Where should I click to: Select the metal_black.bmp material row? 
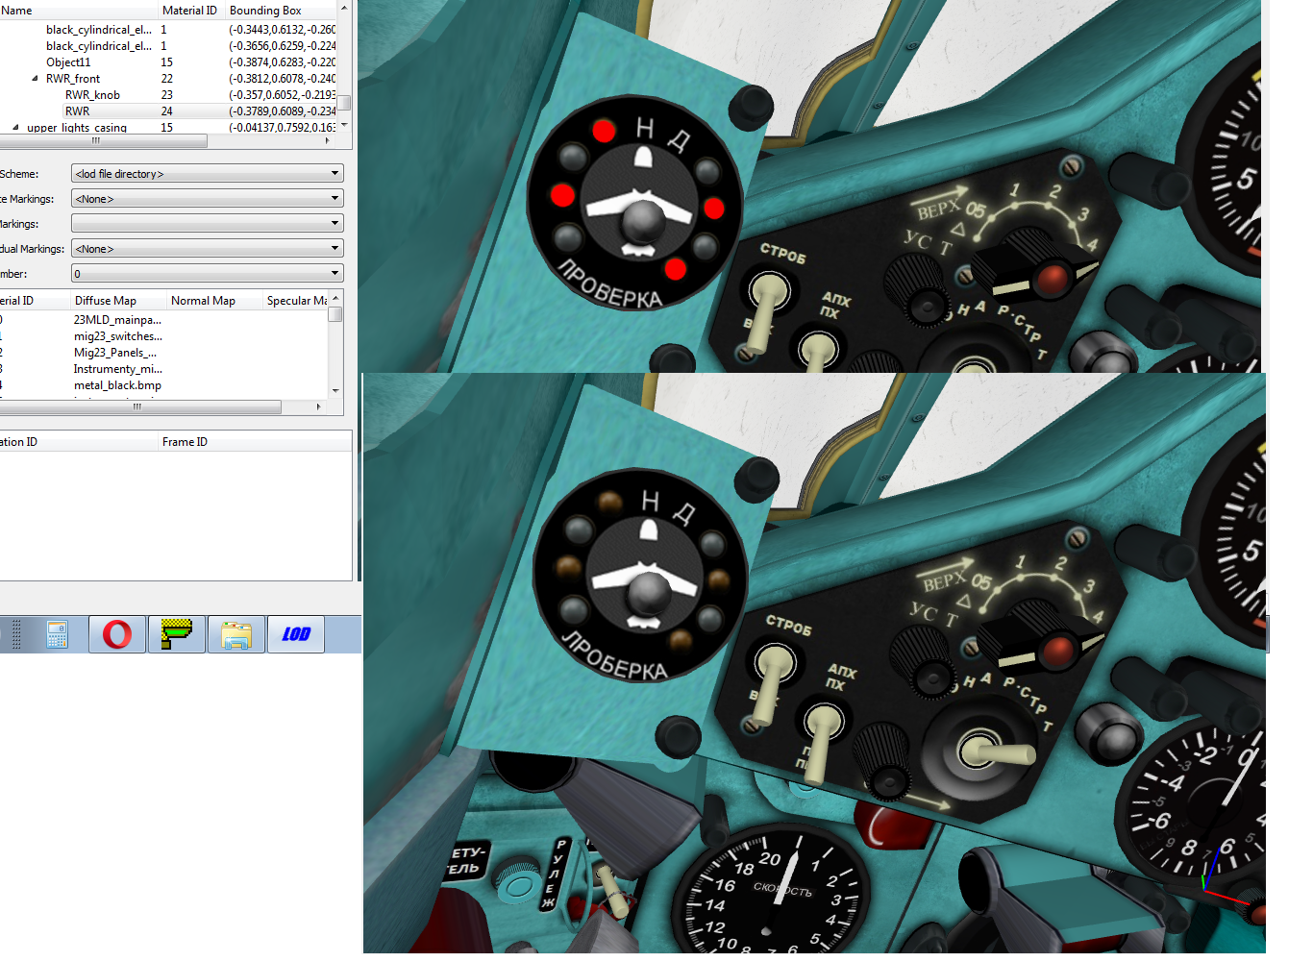point(163,385)
